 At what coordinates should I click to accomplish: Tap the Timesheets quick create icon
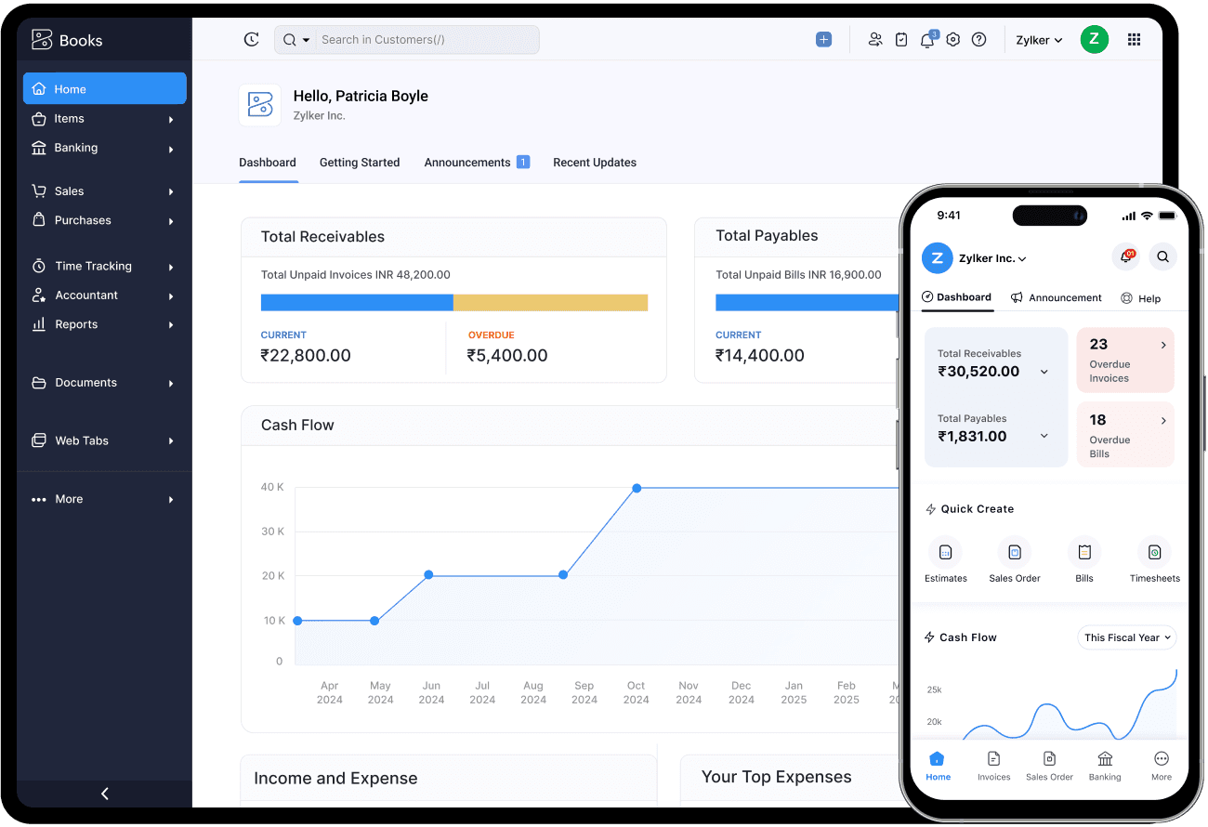coord(1154,553)
